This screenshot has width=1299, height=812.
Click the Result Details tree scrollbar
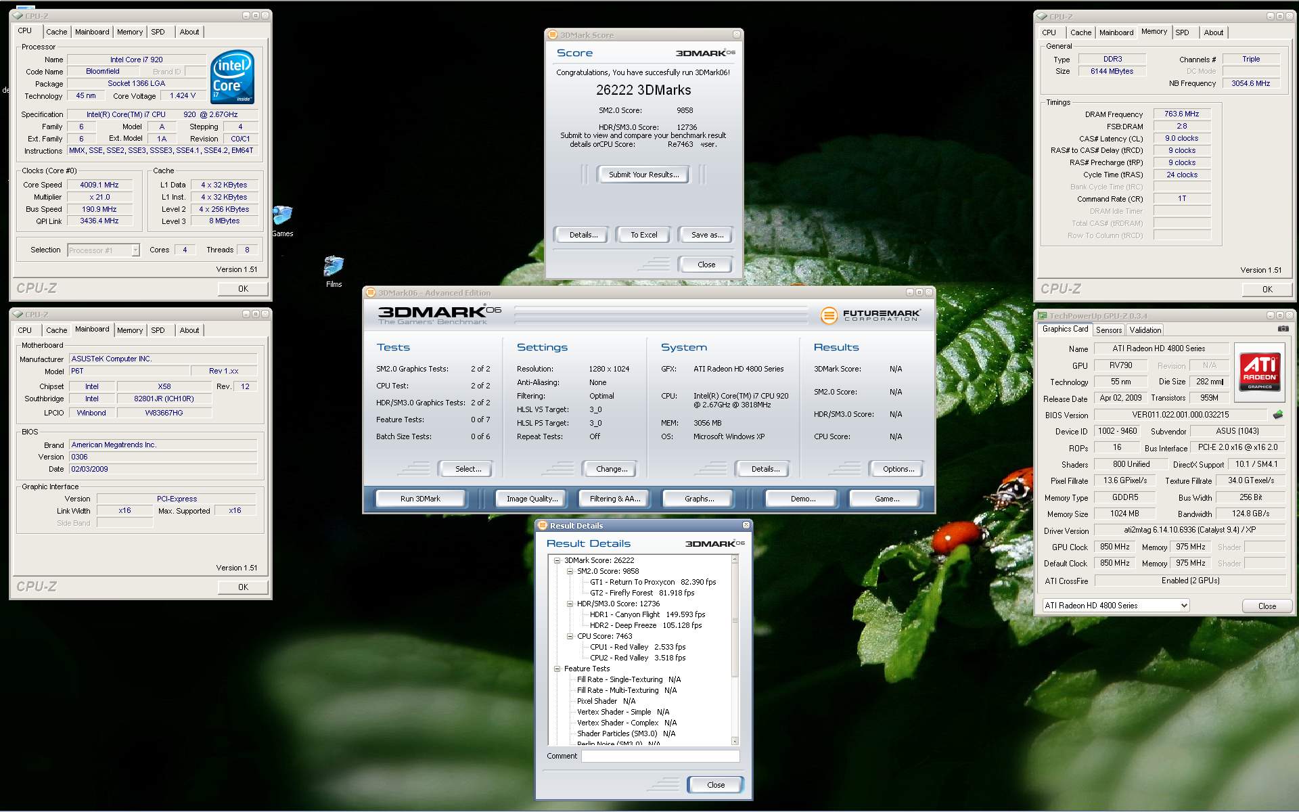click(x=735, y=650)
